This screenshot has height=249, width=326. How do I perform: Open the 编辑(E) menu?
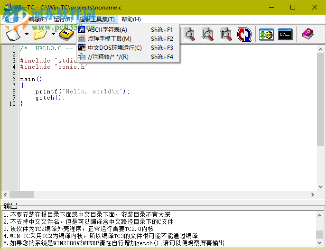point(37,19)
